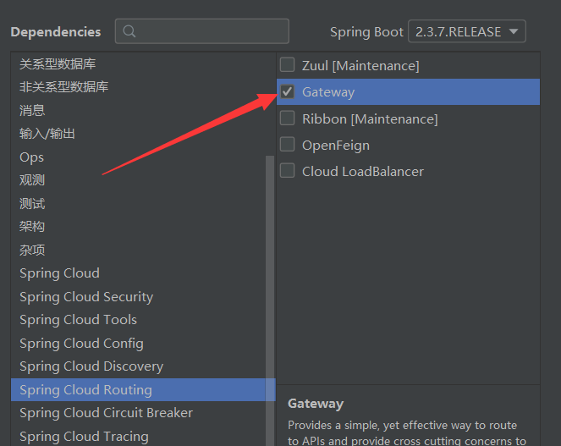Open the 关系型数据库 category
561x446 pixels.
58,64
